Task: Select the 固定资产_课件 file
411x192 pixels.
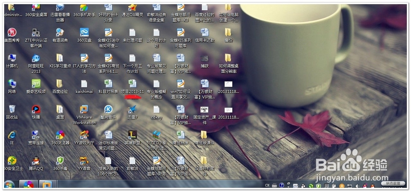Action: point(205,115)
